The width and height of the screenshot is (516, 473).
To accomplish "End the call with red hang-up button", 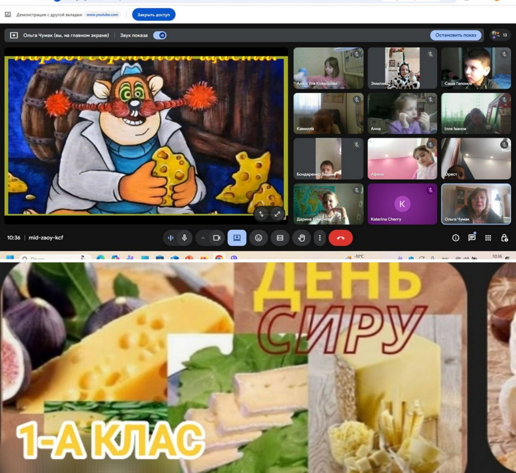I will [x=340, y=238].
